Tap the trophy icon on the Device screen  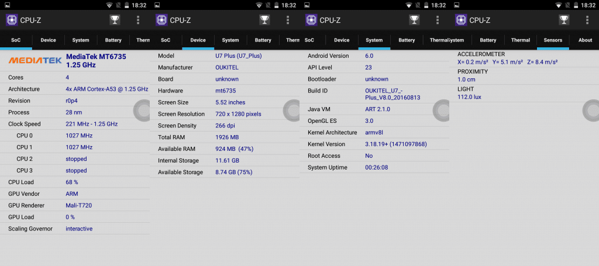click(x=264, y=20)
